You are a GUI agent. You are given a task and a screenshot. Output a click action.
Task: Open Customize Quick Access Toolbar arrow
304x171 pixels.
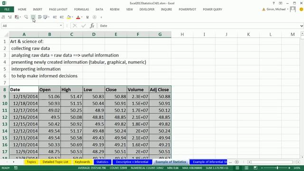coord(101,17)
